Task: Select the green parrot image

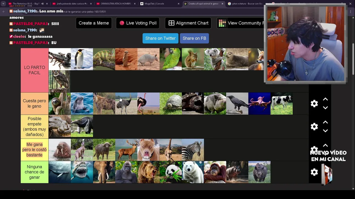Action: [171, 59]
